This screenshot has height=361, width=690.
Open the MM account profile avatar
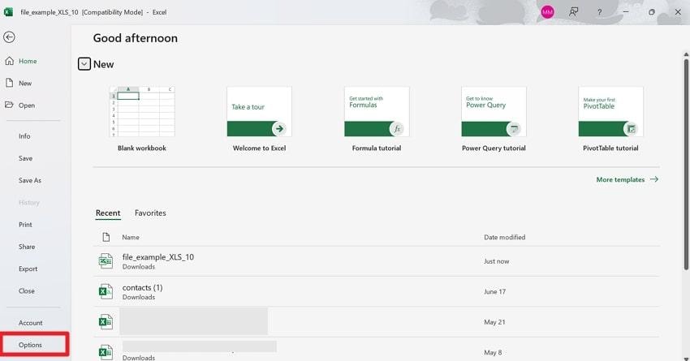tap(547, 12)
